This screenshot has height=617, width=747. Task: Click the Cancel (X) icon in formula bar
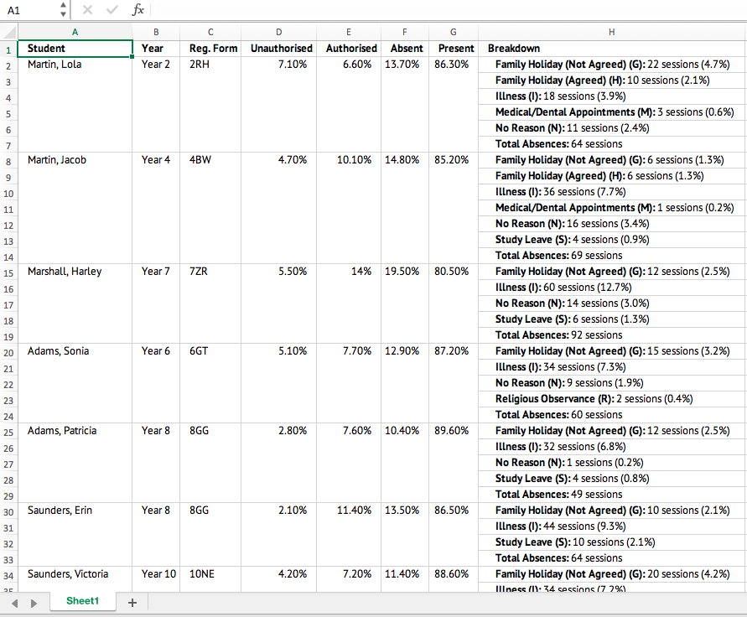coord(88,11)
